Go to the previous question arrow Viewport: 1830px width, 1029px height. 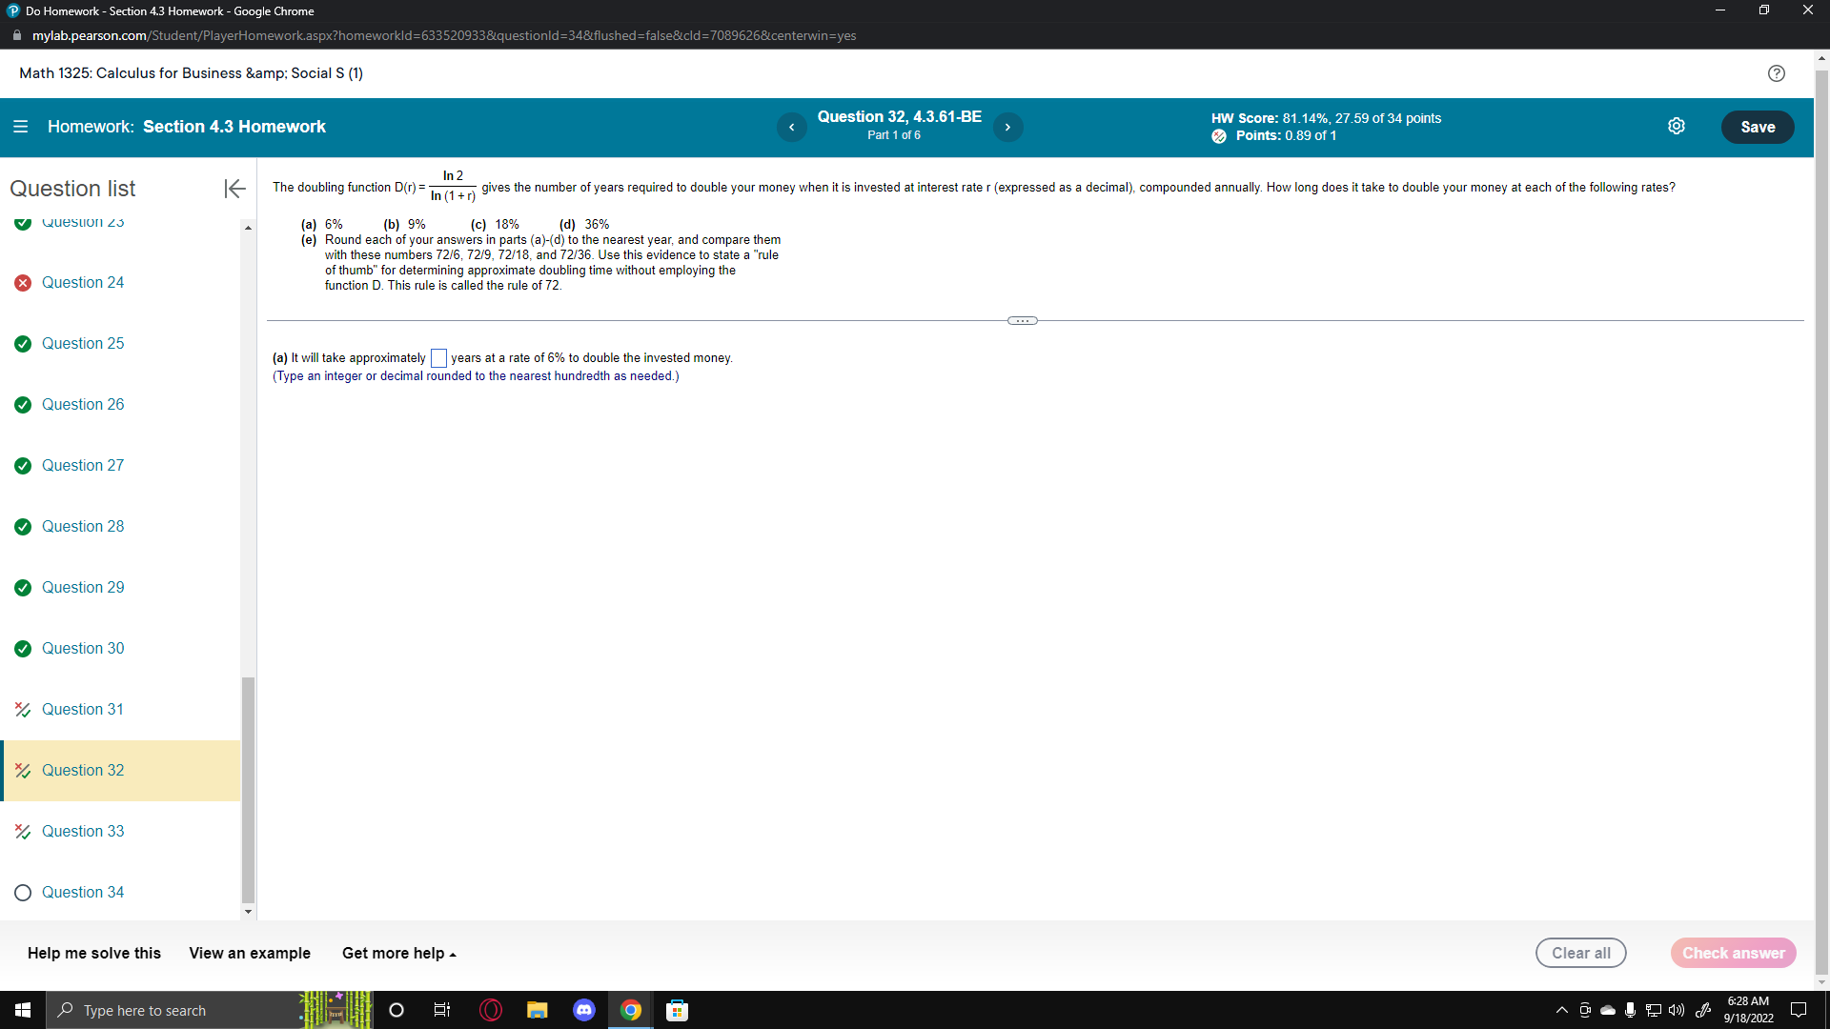coord(791,127)
